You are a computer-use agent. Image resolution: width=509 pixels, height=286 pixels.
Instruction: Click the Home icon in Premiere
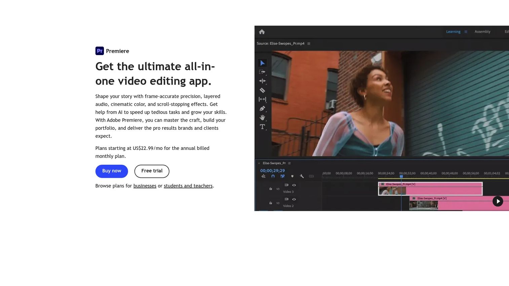[262, 32]
